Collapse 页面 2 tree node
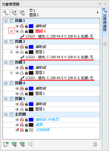The height and width of the screenshot is (151, 109). coord(6,42)
